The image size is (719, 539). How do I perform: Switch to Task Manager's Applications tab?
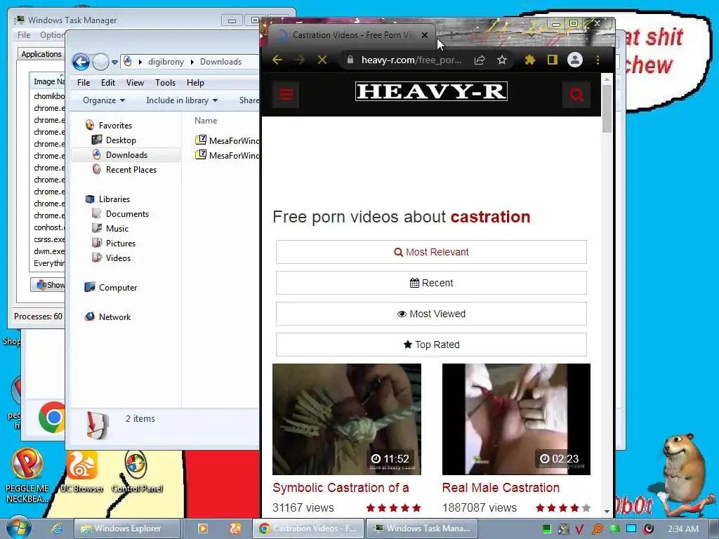coord(41,54)
